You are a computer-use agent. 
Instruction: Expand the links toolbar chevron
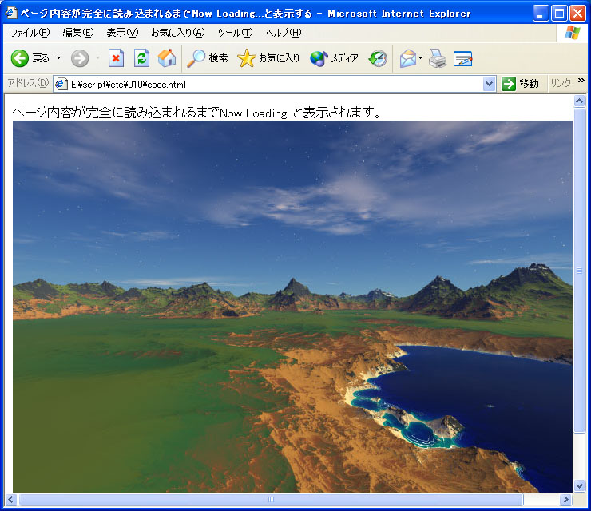(x=581, y=81)
